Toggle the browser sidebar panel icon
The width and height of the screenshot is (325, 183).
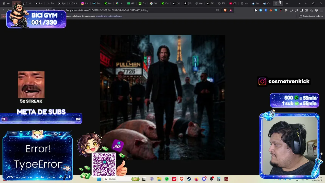[x=301, y=10]
